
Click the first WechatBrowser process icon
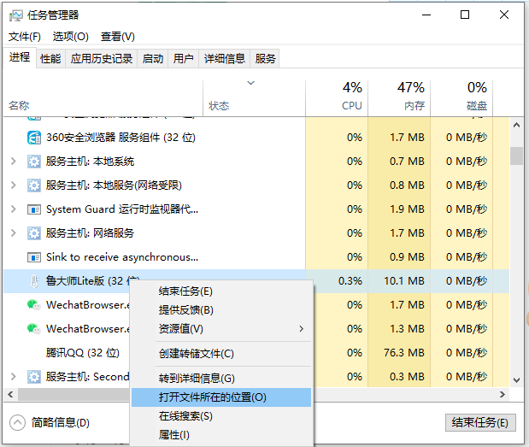pos(34,304)
